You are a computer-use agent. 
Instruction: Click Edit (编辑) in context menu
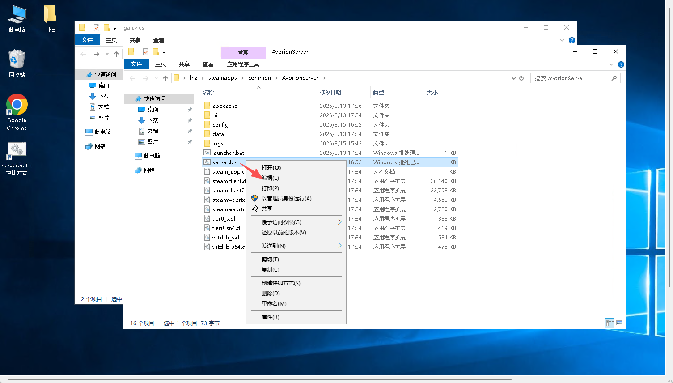click(x=271, y=178)
